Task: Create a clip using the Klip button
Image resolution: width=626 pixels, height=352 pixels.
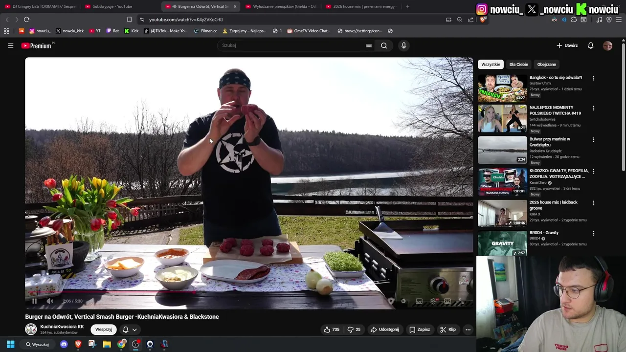Action: tap(448, 330)
